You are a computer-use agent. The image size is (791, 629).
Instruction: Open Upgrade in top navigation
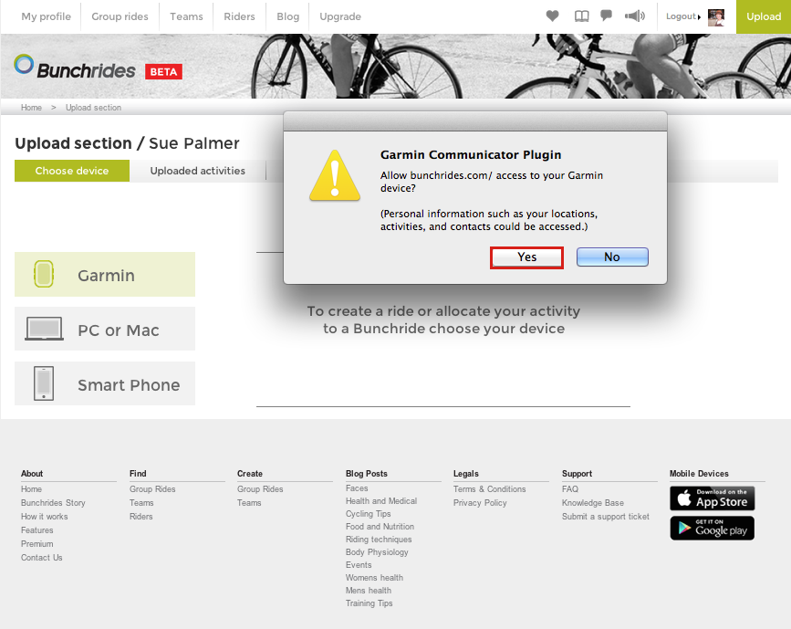[x=340, y=16]
